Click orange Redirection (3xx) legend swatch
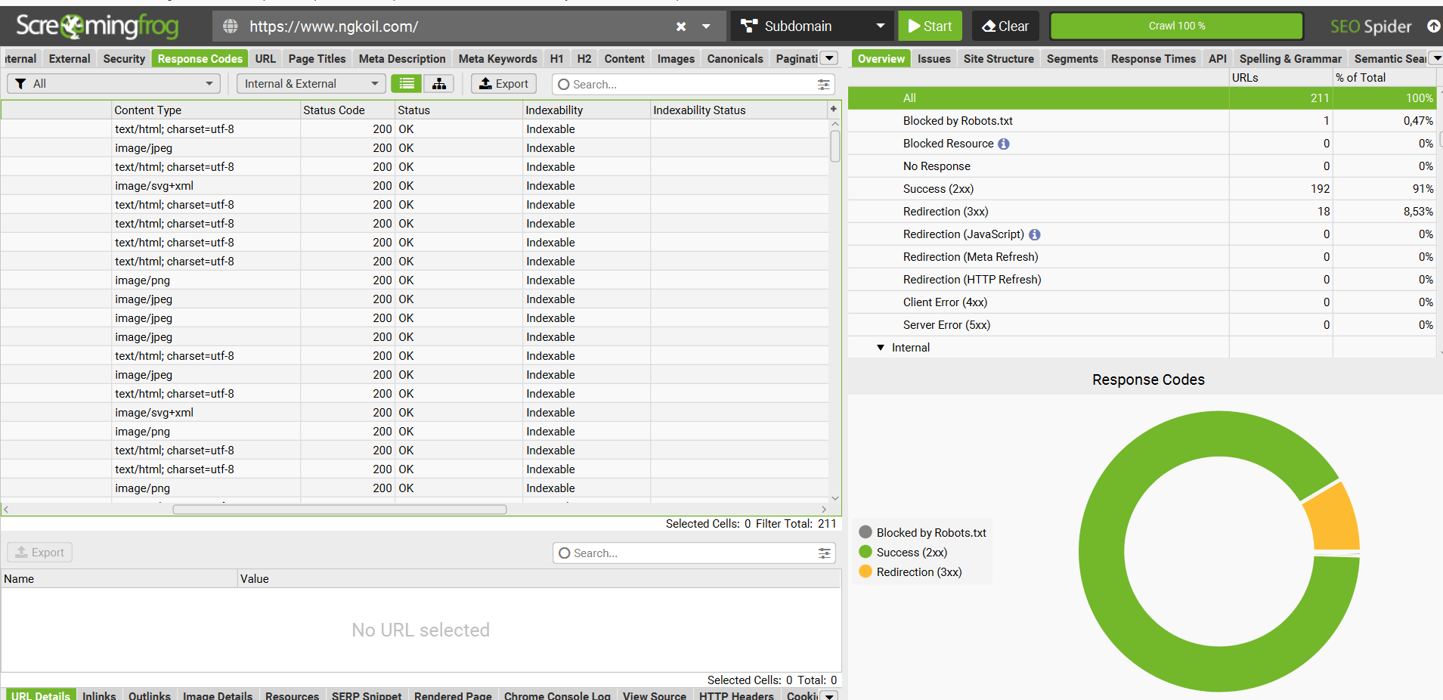The width and height of the screenshot is (1443, 700). [865, 571]
